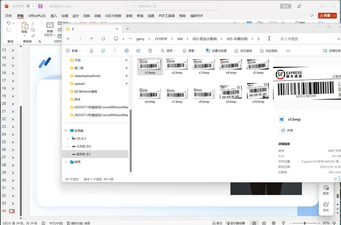
Task: Click the Share icon in Explorer toolbar
Action: click(x=138, y=51)
